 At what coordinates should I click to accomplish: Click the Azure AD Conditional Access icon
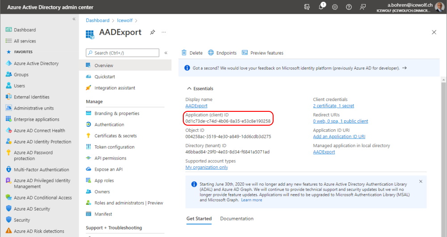point(8,197)
